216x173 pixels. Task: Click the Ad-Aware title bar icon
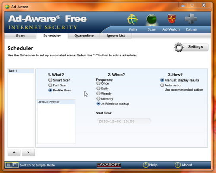tap(7, 7)
